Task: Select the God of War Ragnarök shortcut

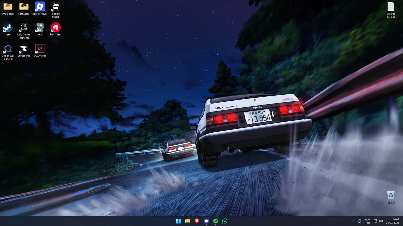Action: 8,52
